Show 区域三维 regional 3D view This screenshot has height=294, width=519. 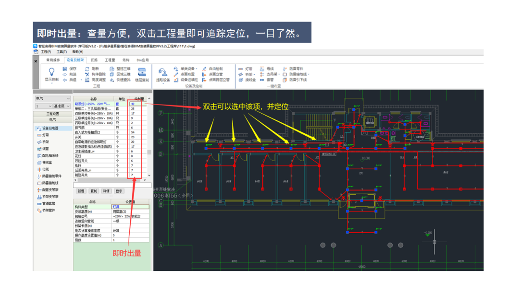pyautogui.click(x=120, y=74)
